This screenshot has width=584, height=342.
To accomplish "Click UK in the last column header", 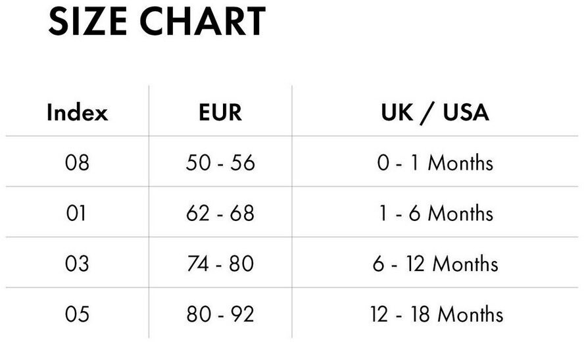I will [397, 112].
